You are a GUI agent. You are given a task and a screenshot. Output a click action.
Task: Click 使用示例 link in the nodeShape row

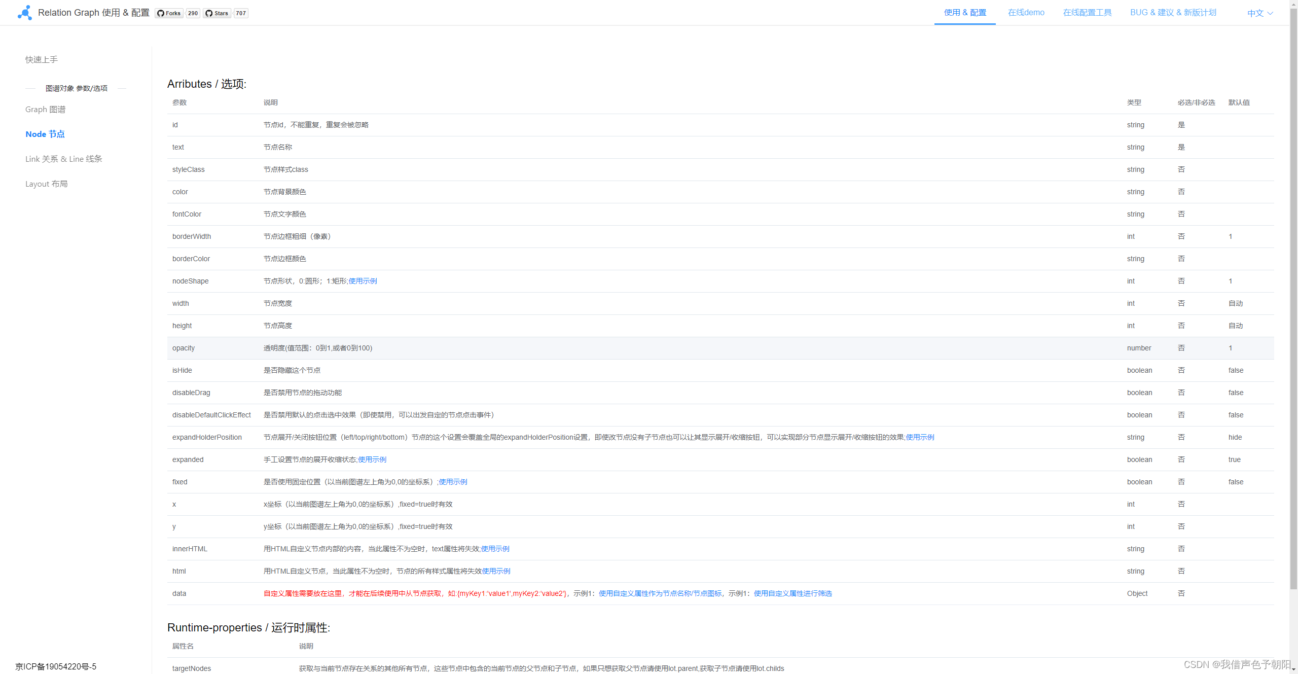362,280
